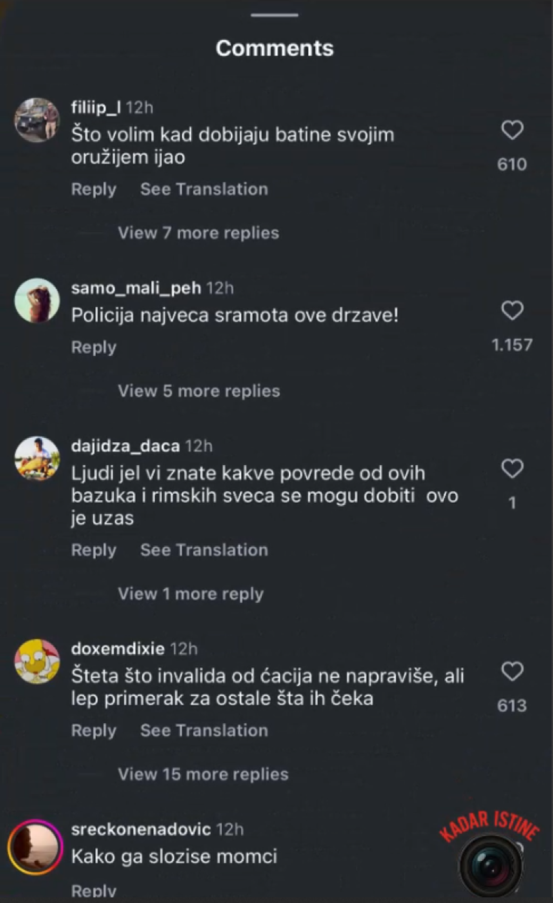Expand 7 more replies under filiip_l
This screenshot has height=903, width=553.
coord(198,233)
